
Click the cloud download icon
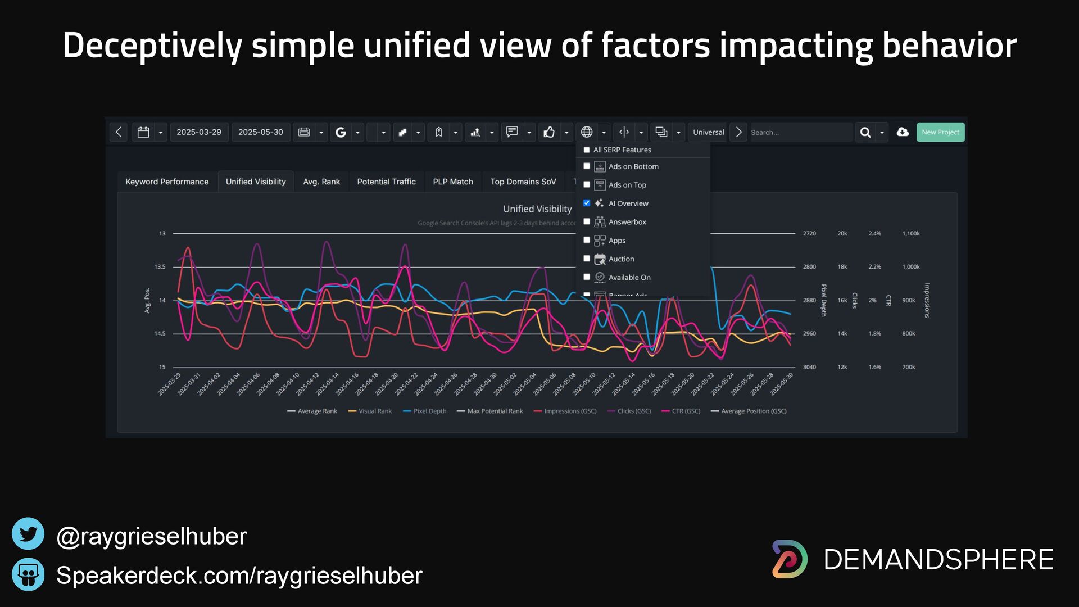(903, 132)
